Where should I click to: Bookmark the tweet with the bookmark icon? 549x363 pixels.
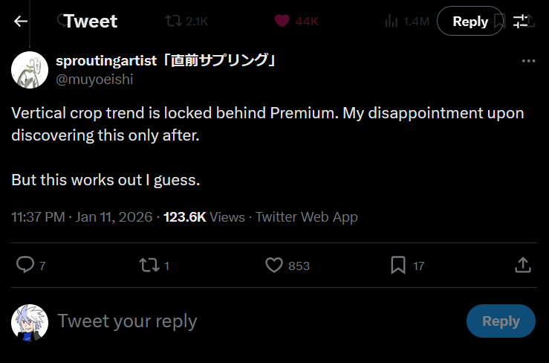pyautogui.click(x=398, y=265)
